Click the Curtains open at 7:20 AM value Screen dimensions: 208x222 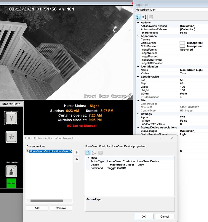coord(95,115)
